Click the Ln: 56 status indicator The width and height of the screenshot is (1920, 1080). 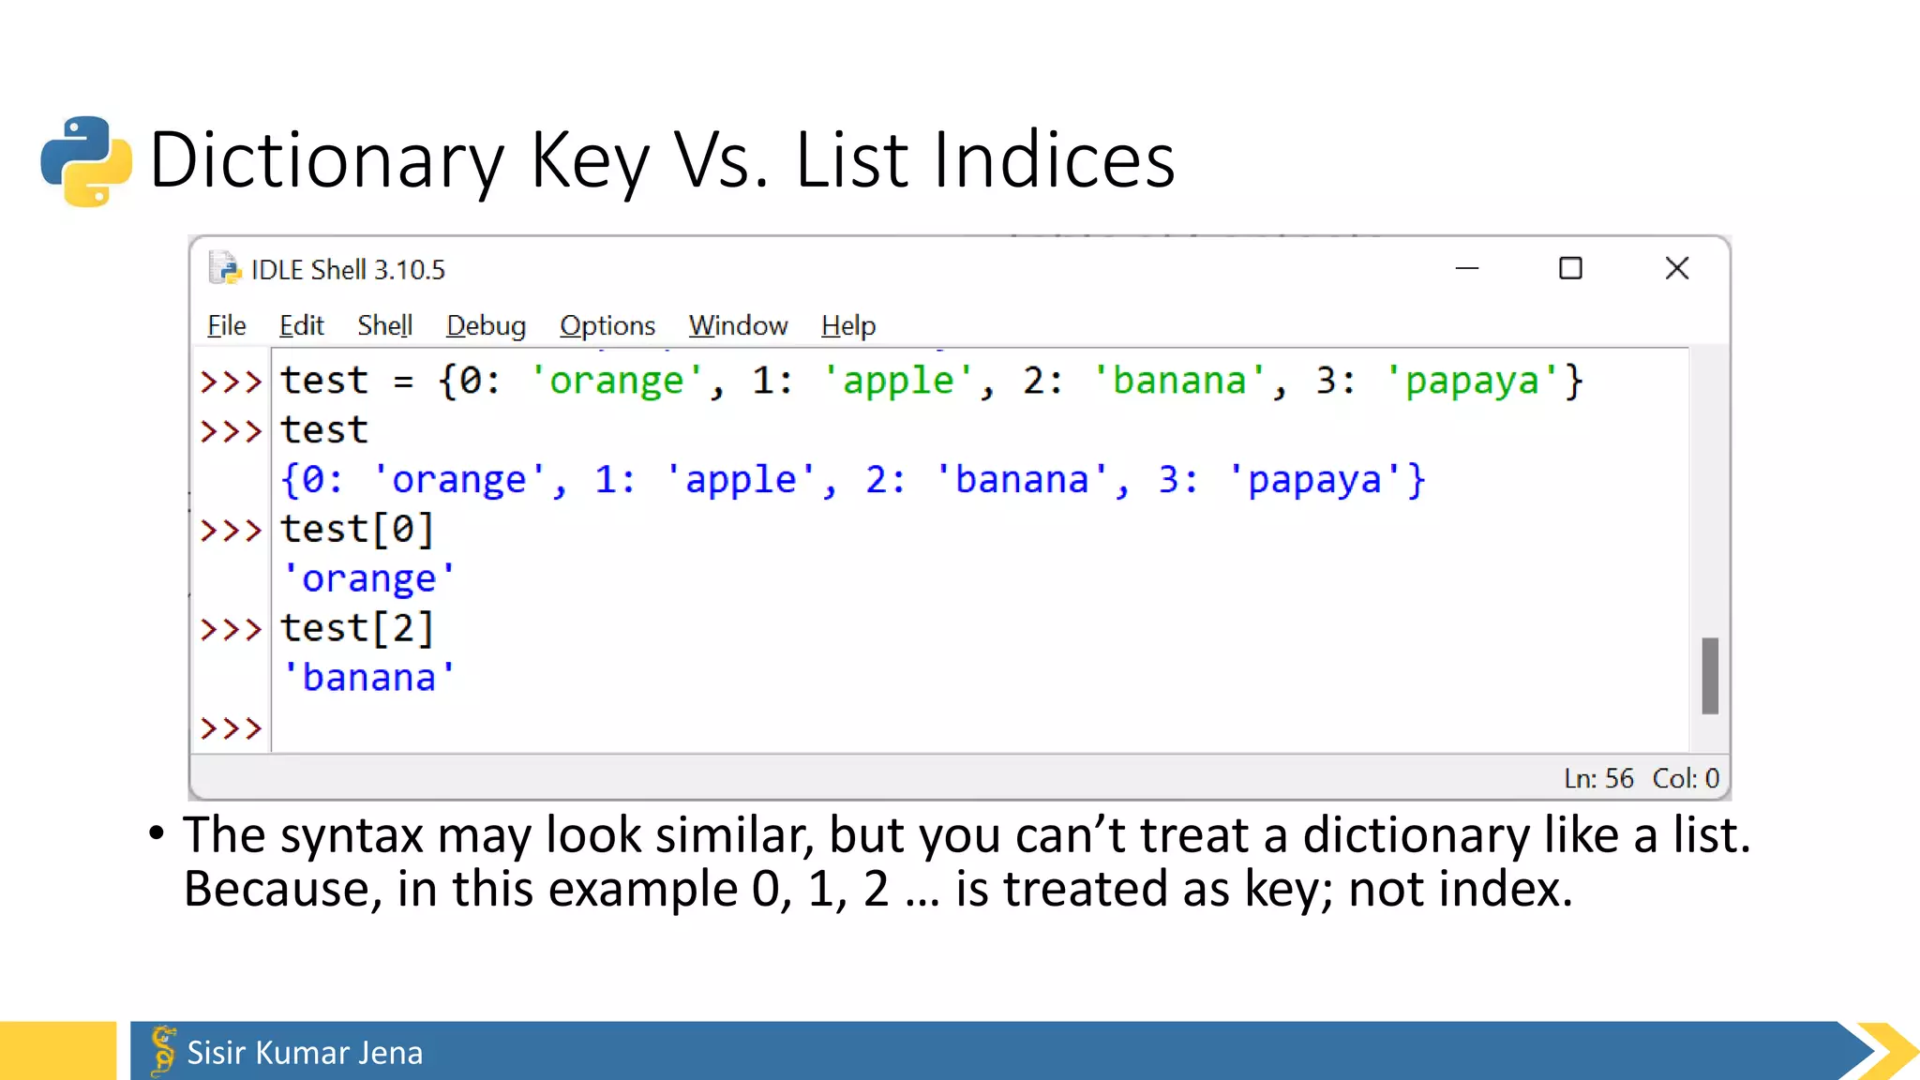point(1598,778)
